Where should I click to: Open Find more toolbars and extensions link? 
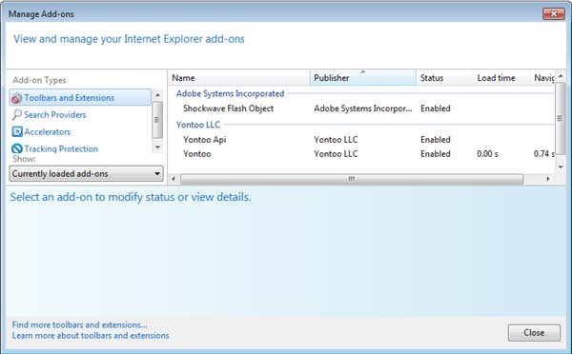(x=79, y=324)
